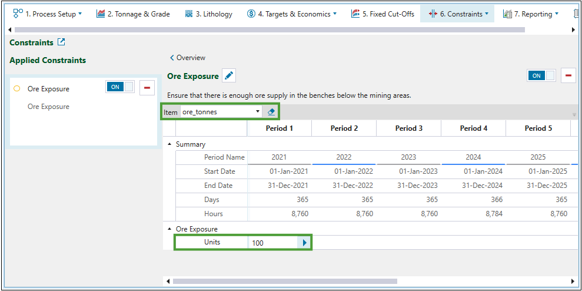Click the small filter arrow at grid corner
The height and width of the screenshot is (291, 582).
click(x=574, y=115)
